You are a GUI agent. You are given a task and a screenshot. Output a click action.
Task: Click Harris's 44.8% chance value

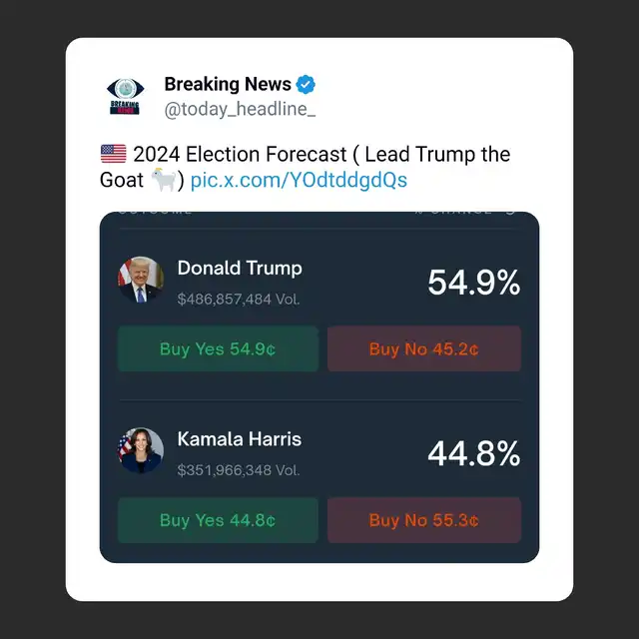tap(474, 453)
